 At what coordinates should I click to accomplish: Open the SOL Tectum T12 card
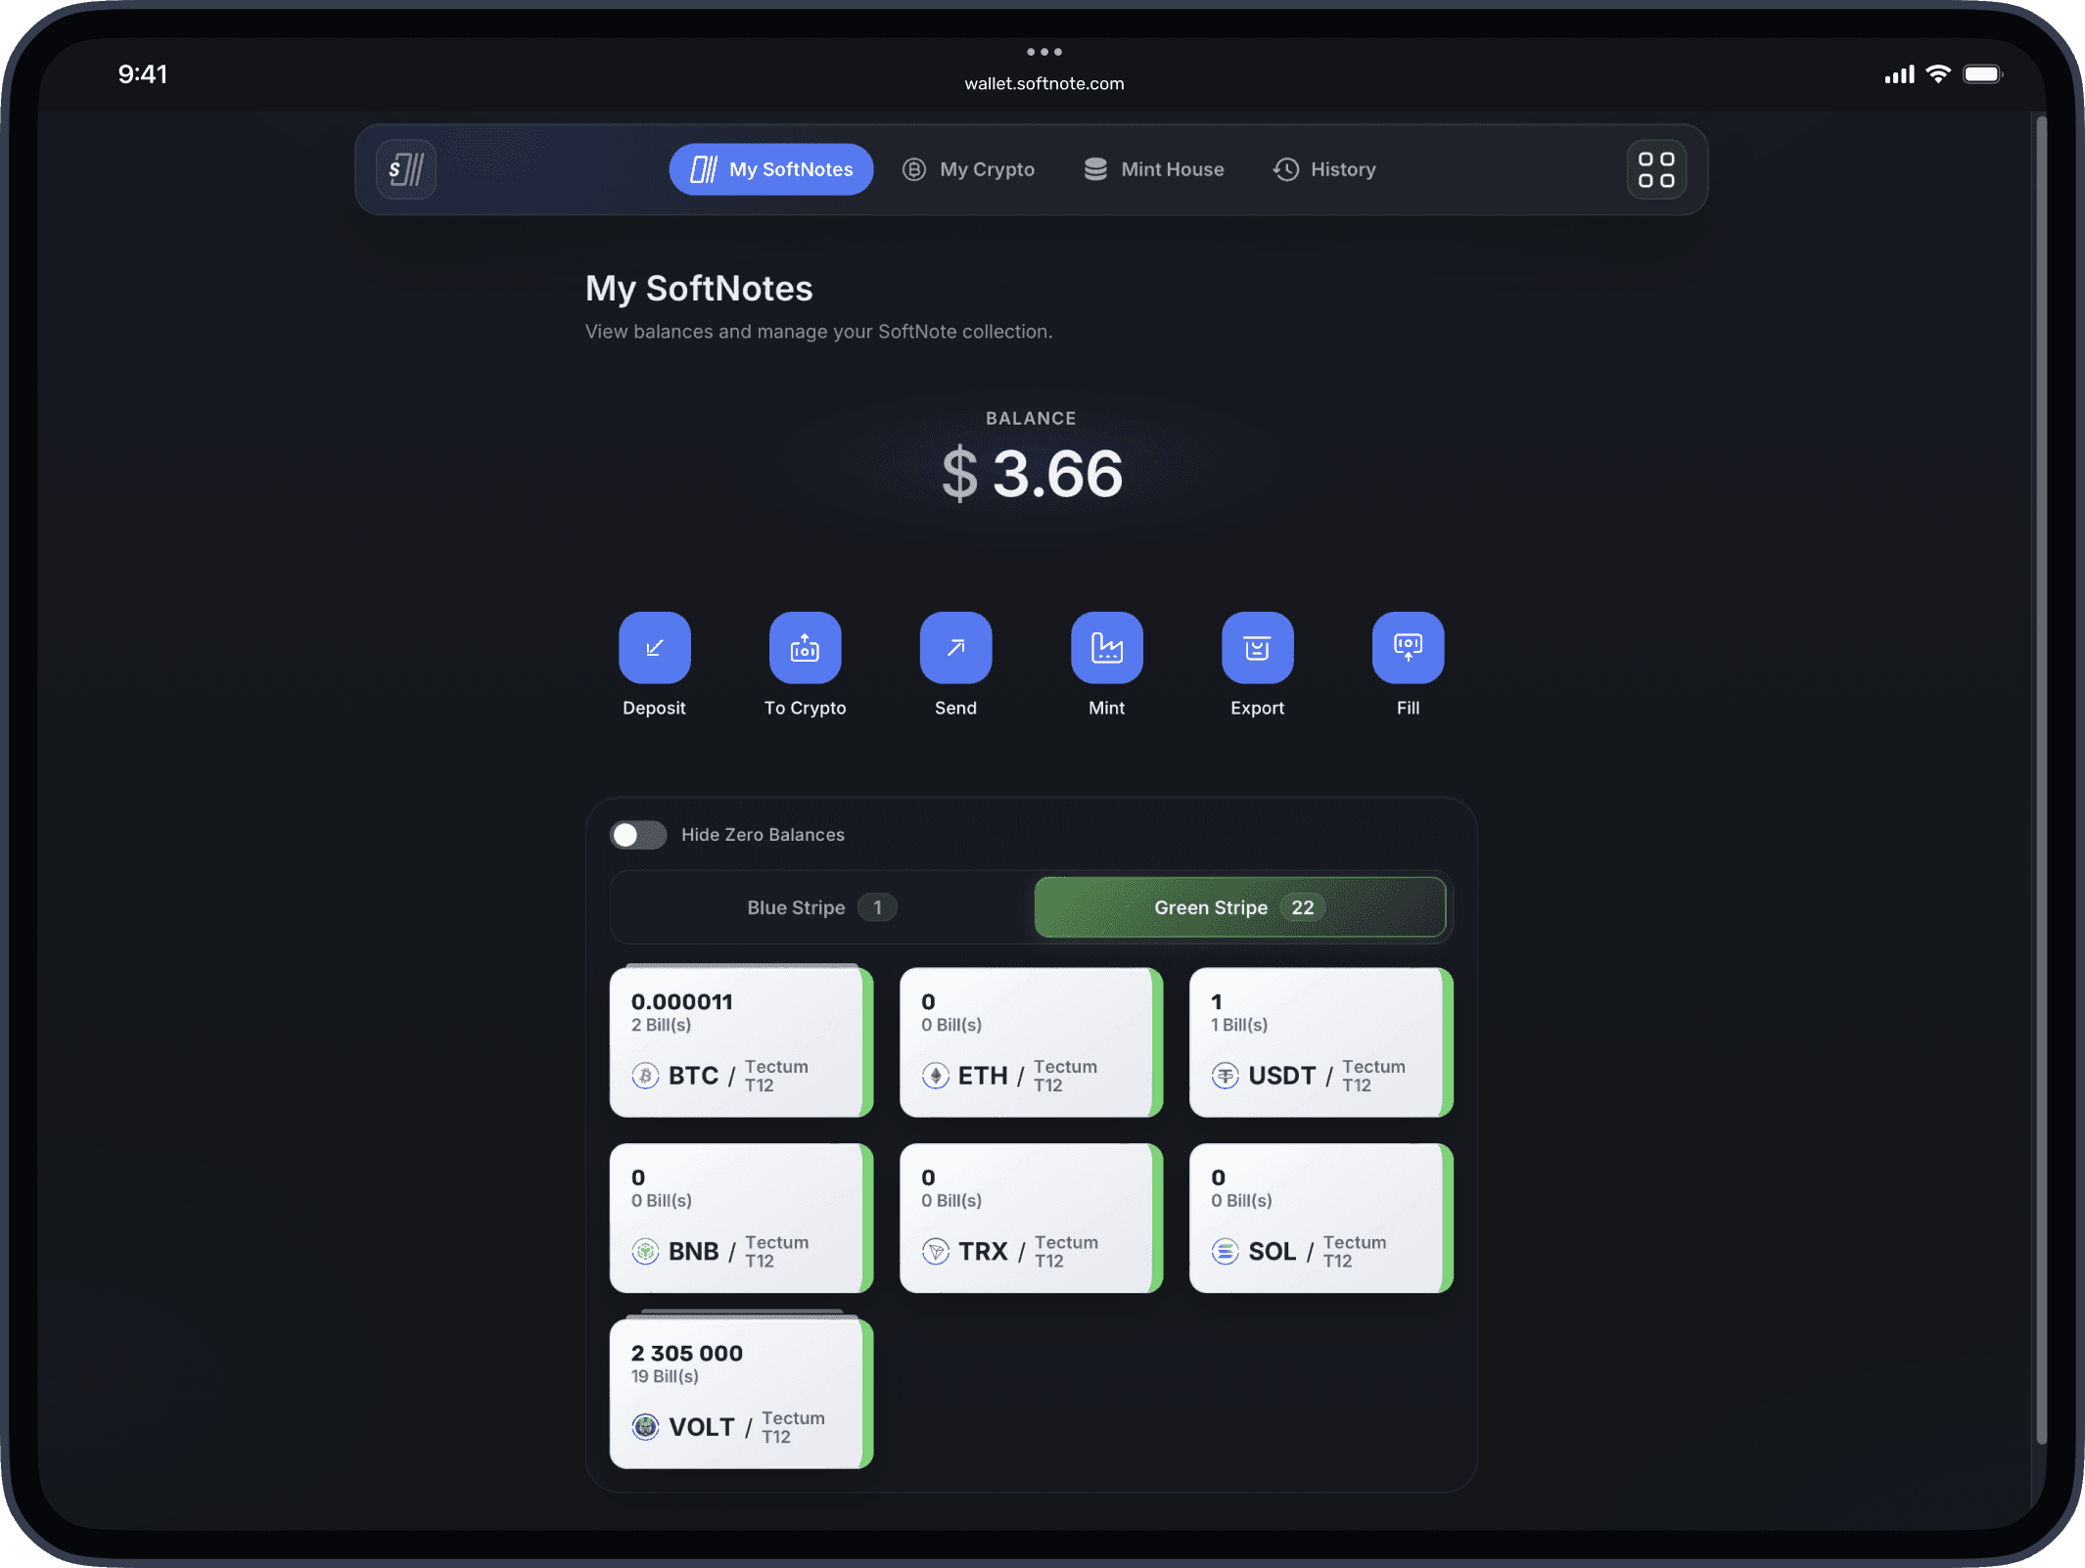pos(1321,1219)
